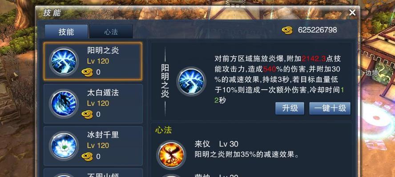Click the 心法 section header label

[x=163, y=131]
